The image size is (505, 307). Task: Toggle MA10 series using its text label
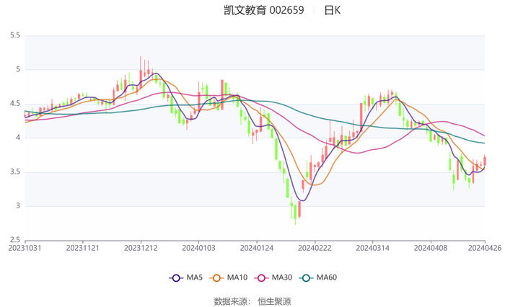pyautogui.click(x=237, y=277)
